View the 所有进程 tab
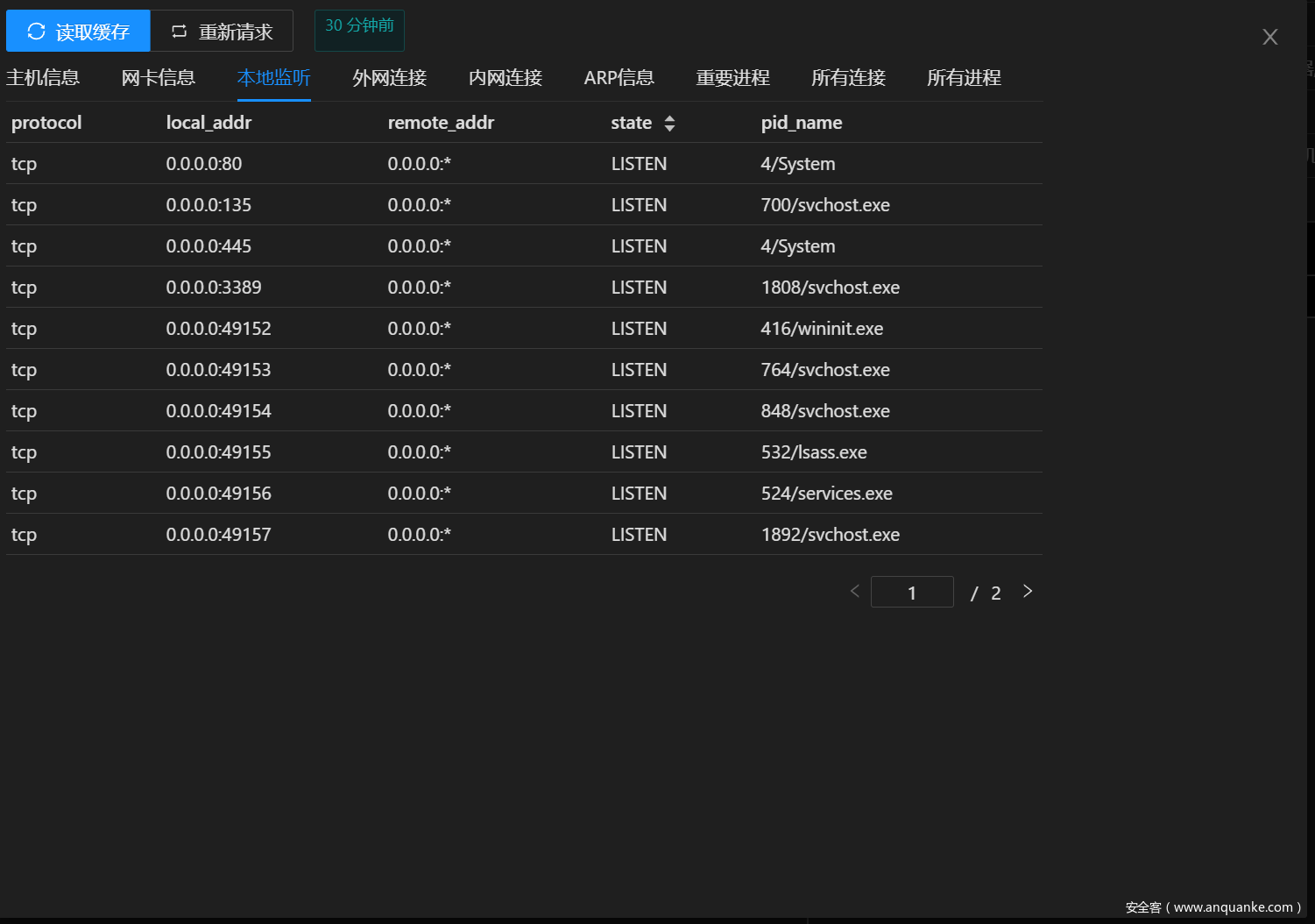The height and width of the screenshot is (924, 1315). click(965, 78)
